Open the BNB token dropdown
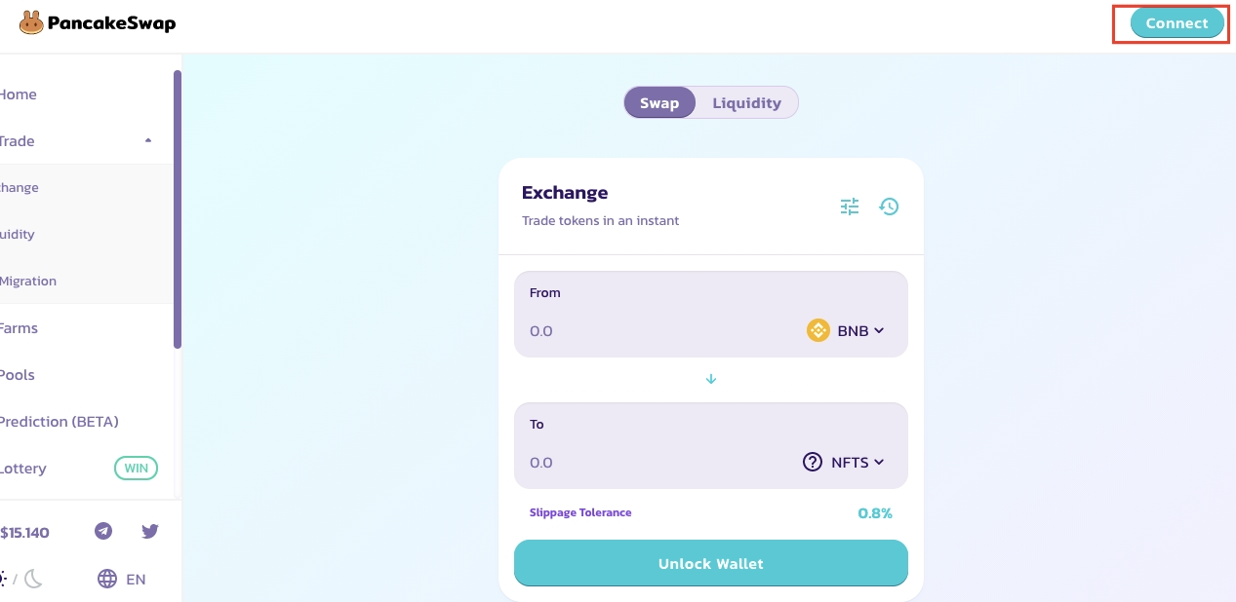The image size is (1236, 602). pyautogui.click(x=859, y=330)
